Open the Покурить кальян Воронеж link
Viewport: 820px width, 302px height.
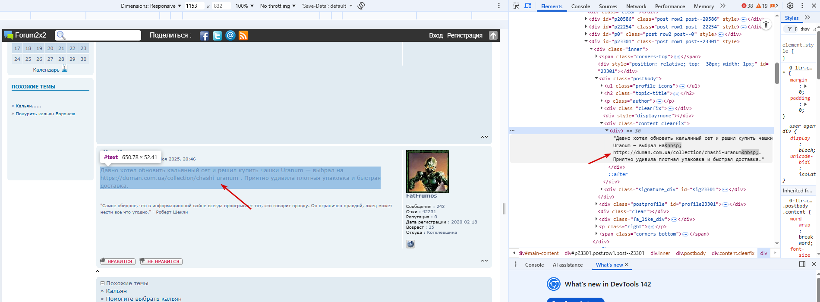(x=45, y=114)
